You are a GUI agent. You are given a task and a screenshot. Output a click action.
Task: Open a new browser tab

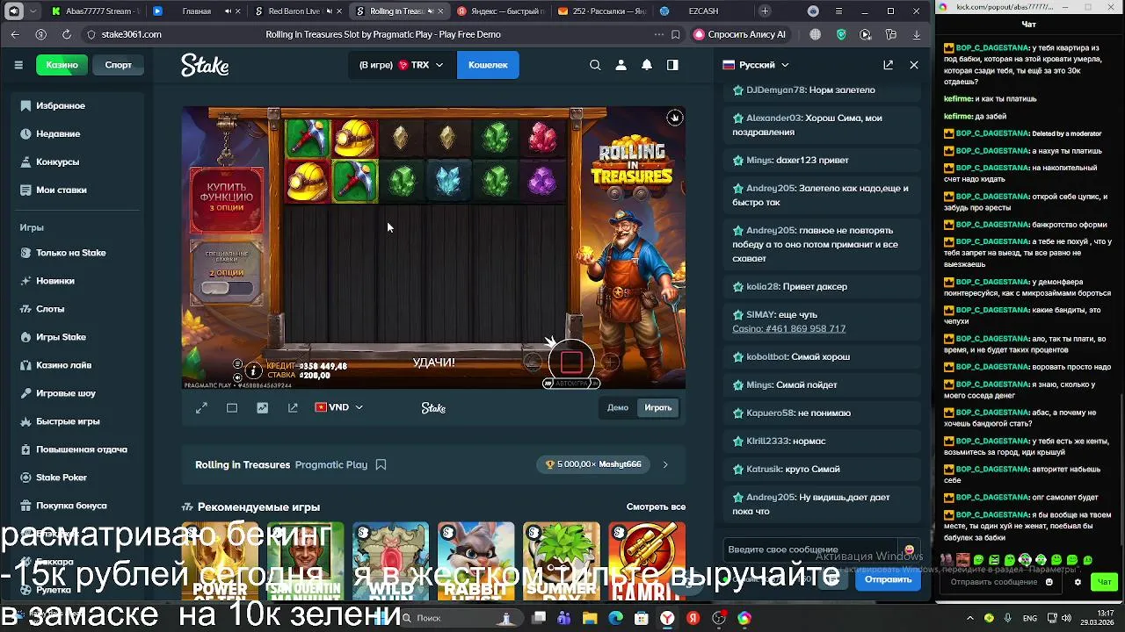[x=765, y=11]
